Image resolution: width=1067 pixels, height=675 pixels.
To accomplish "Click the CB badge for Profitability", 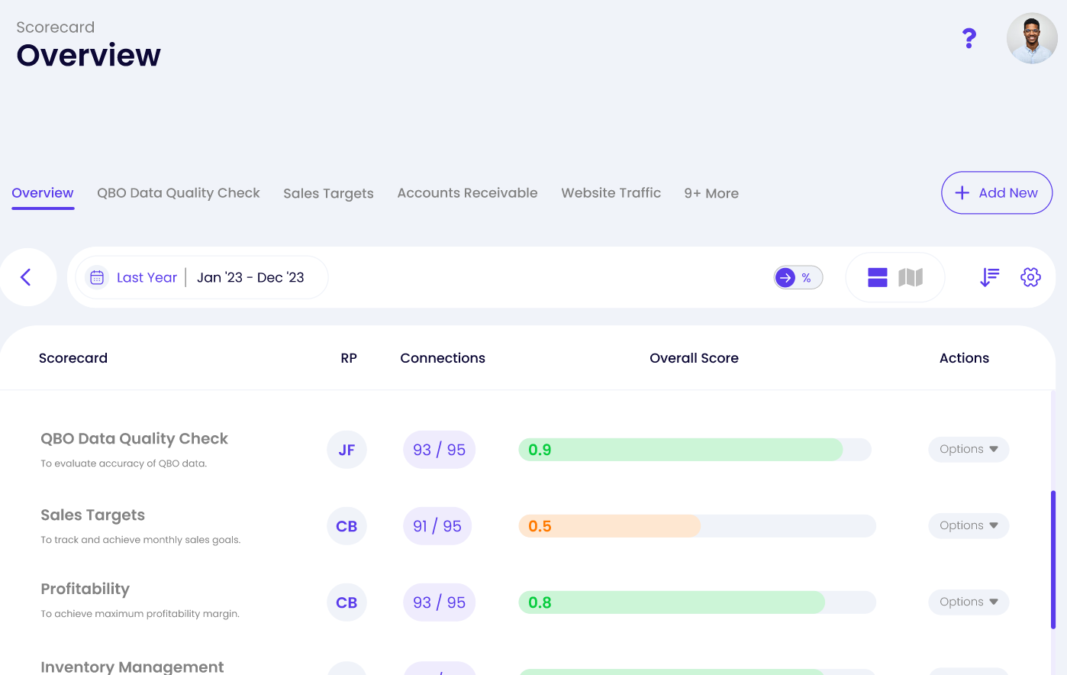I will (x=347, y=602).
